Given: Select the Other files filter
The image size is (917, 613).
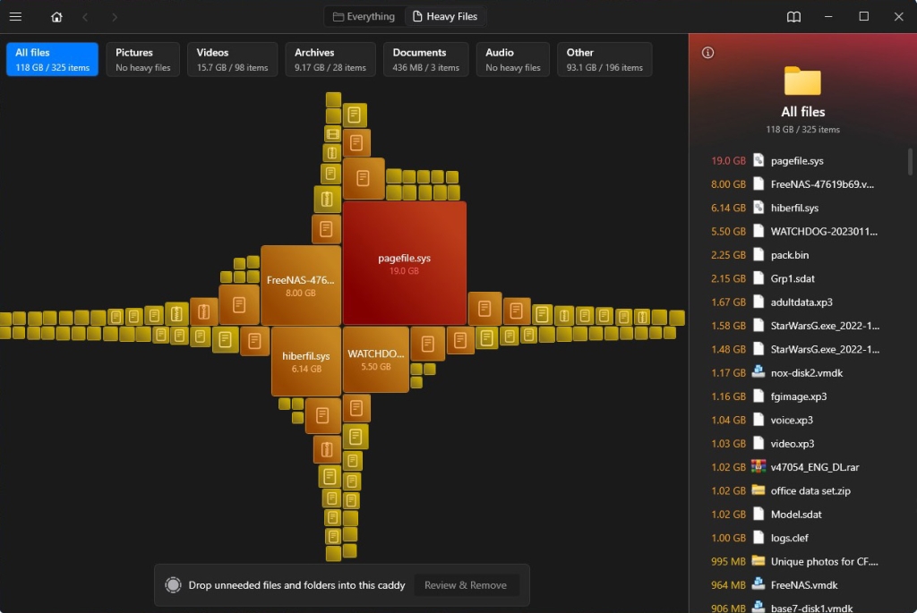Looking at the screenshot, I should click(x=604, y=59).
